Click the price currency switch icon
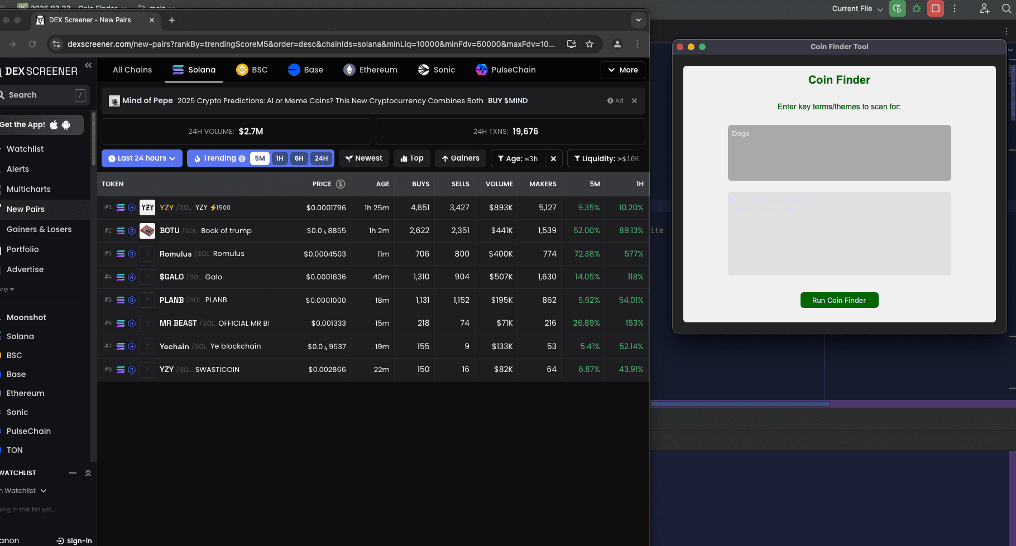 point(341,184)
